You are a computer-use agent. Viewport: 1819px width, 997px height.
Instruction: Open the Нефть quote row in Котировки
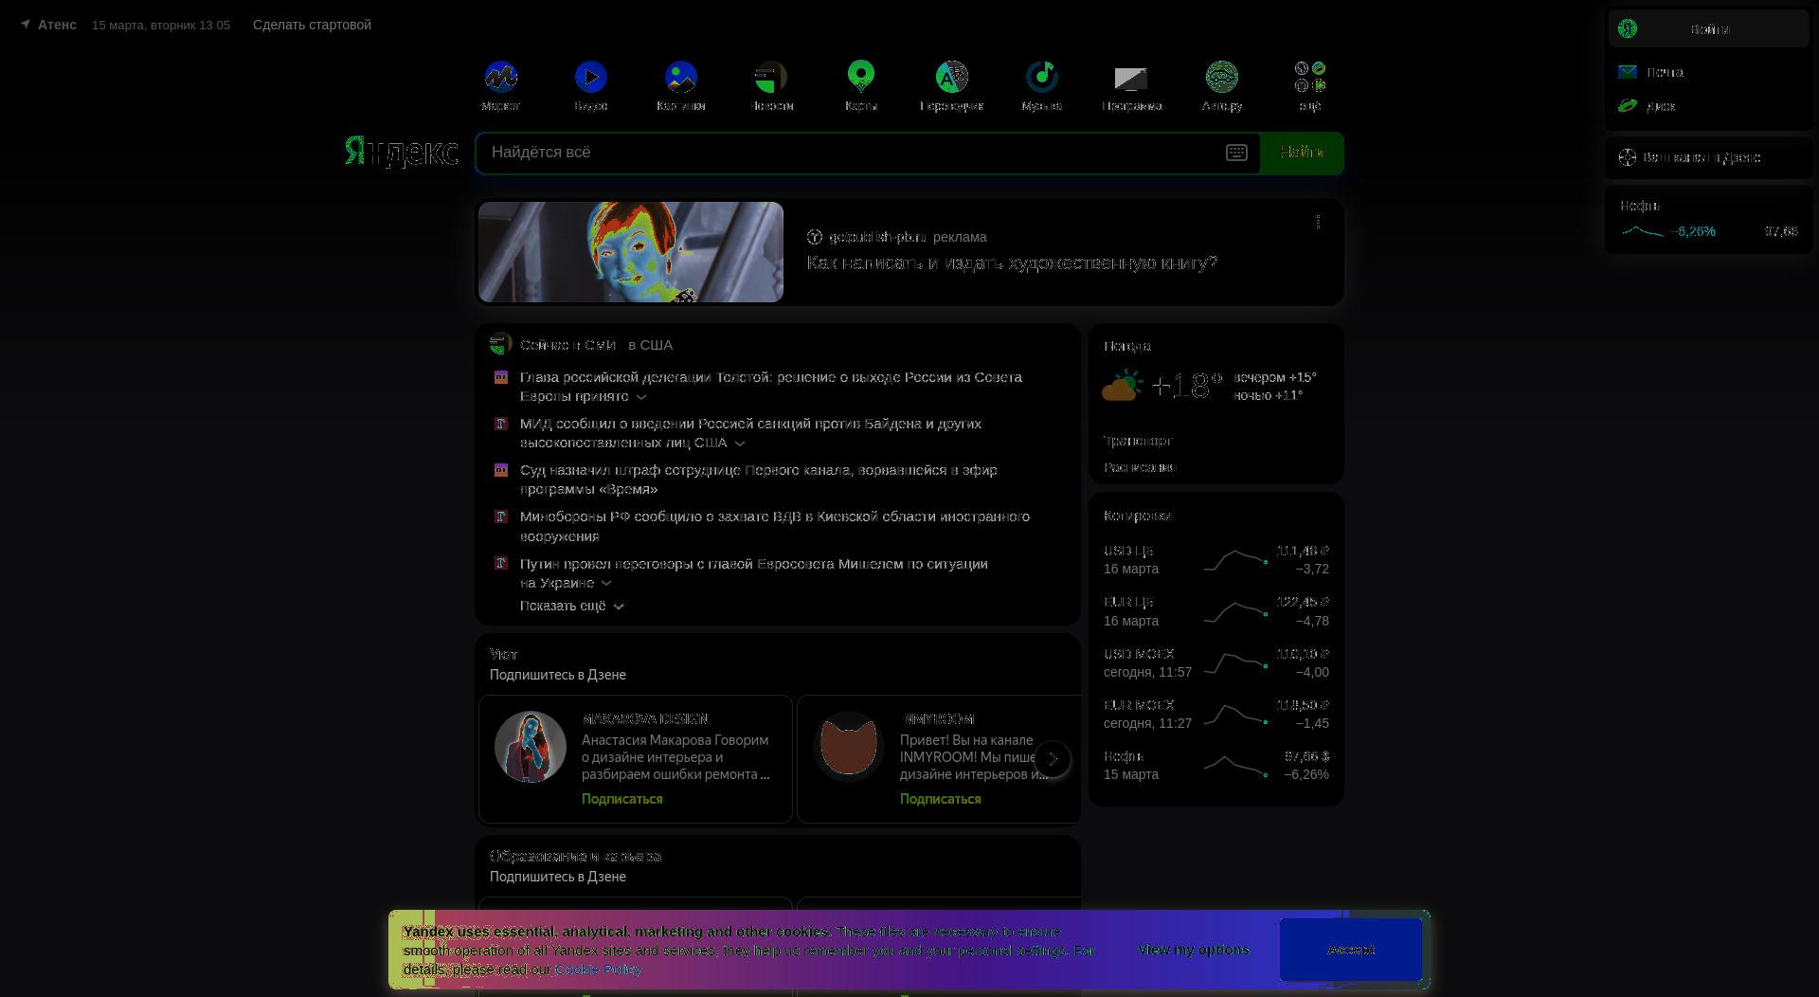(x=1216, y=766)
